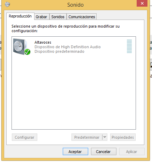Click an empty area of the device list
The height and width of the screenshot is (167, 152).
[x=74, y=92]
